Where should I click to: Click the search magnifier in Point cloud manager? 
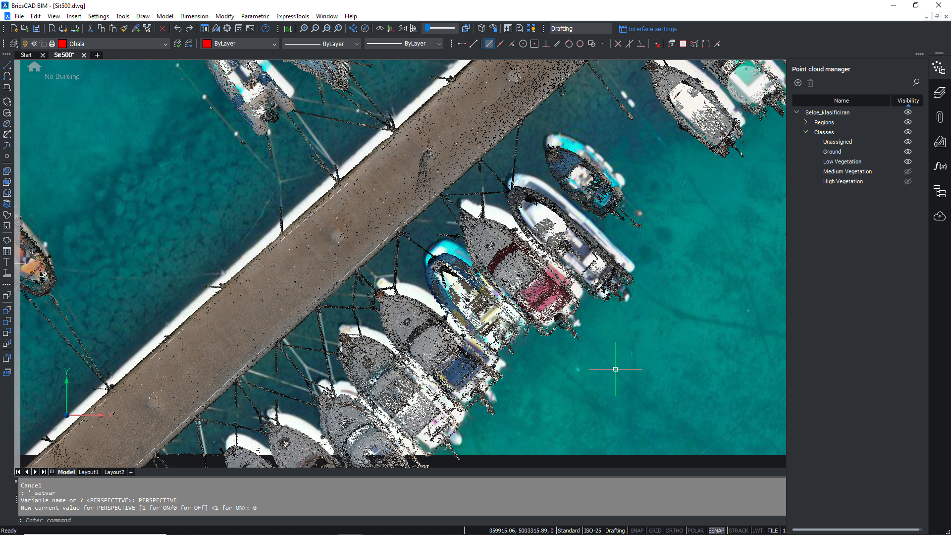[916, 82]
